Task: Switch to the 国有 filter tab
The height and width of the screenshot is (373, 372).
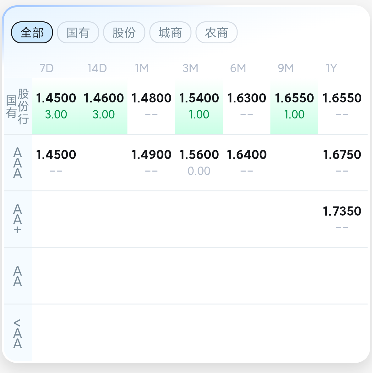Action: 78,32
